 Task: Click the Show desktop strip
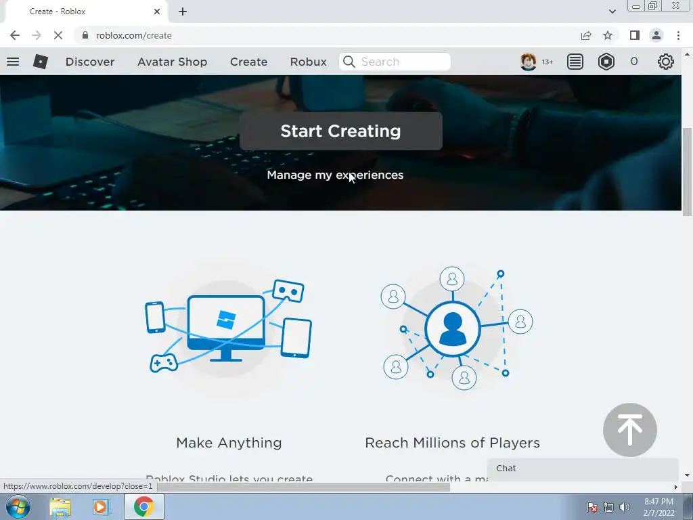(x=688, y=506)
